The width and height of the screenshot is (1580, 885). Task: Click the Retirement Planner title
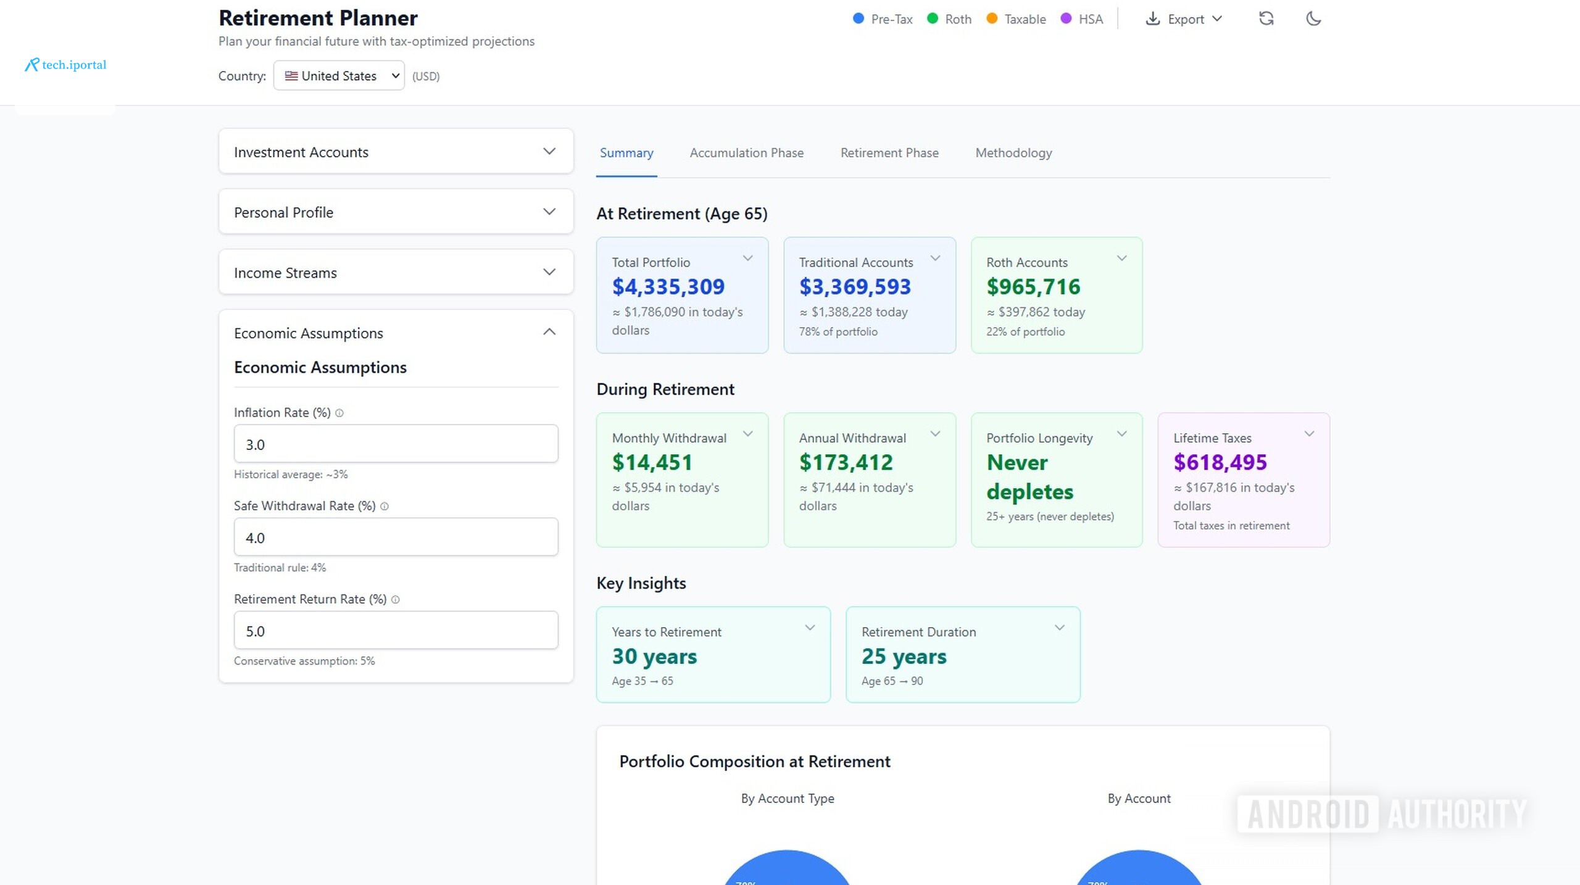tap(318, 18)
